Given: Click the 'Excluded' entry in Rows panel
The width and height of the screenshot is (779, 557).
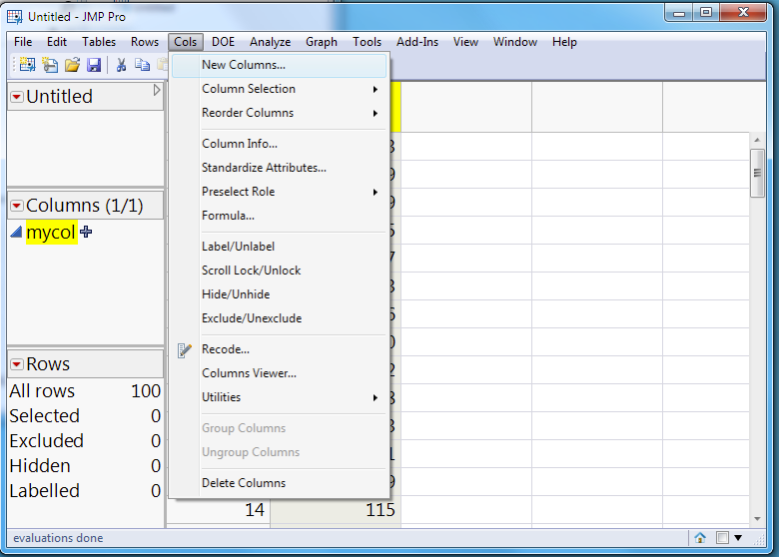Looking at the screenshot, I should tap(85, 441).
